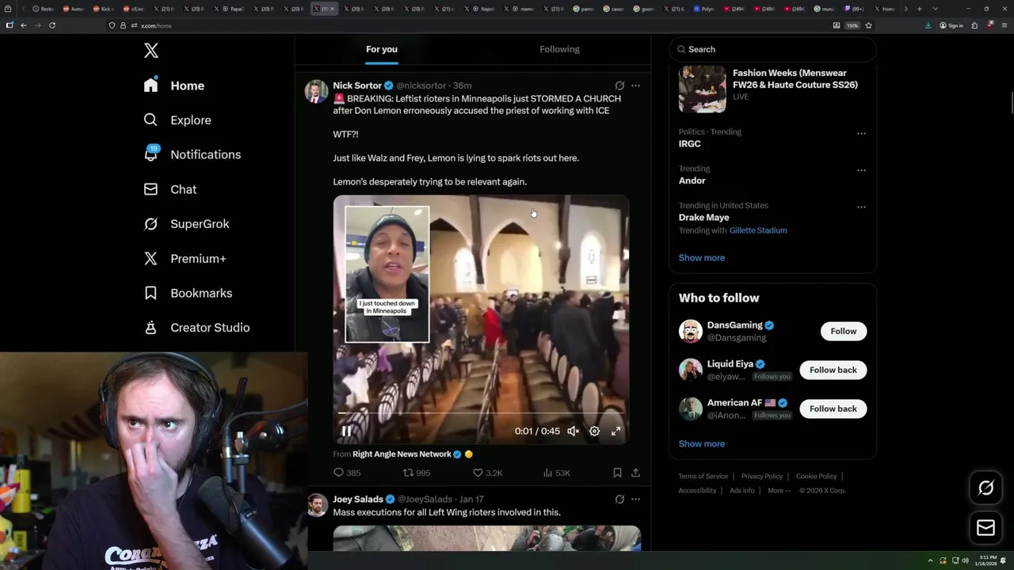Follow back American AF

[833, 408]
